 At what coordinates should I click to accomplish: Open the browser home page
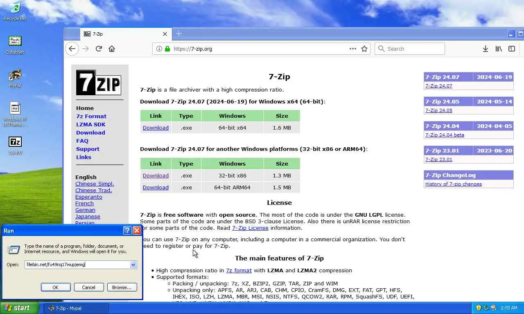[x=112, y=49]
